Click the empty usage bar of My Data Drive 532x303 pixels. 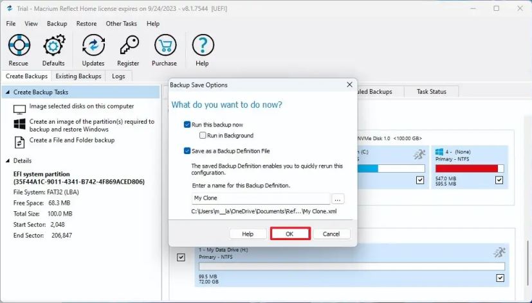[x=351, y=266]
